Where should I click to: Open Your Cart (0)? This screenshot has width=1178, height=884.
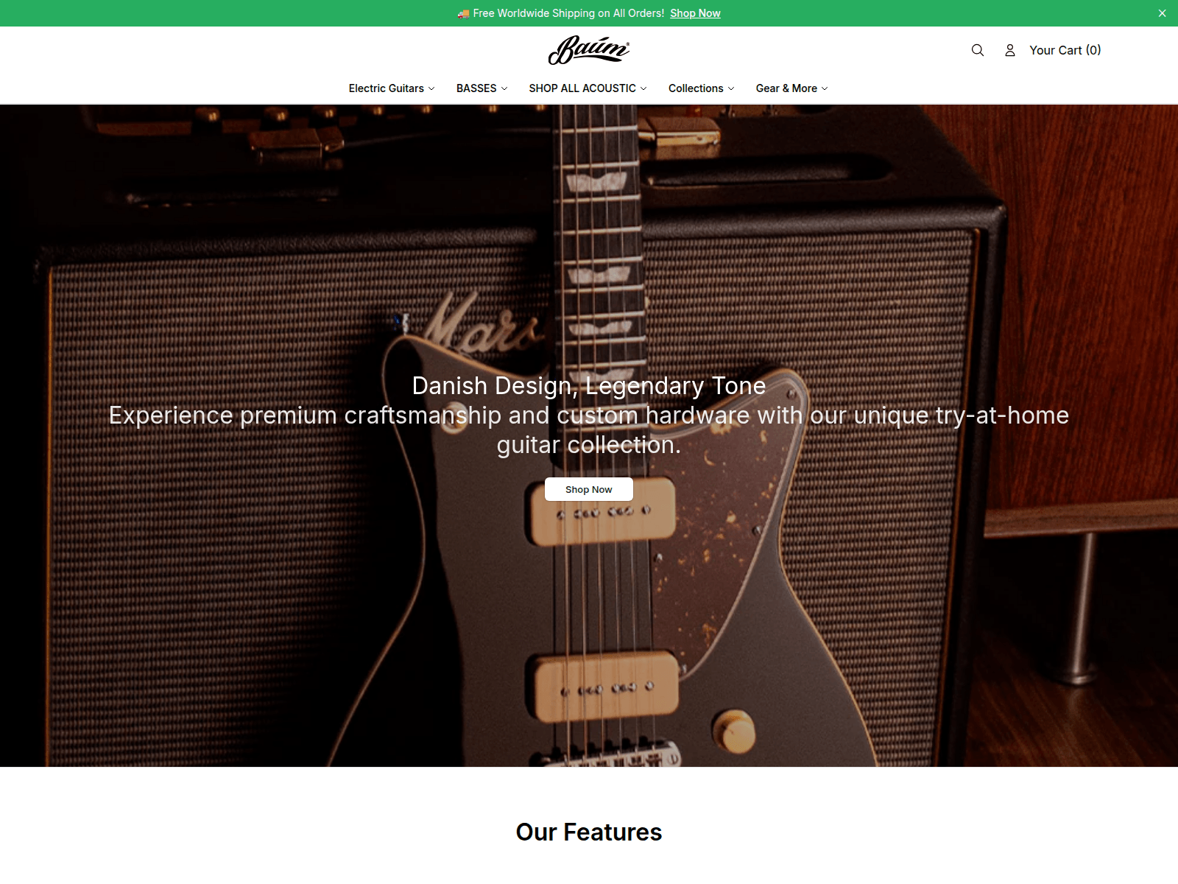[x=1065, y=50]
